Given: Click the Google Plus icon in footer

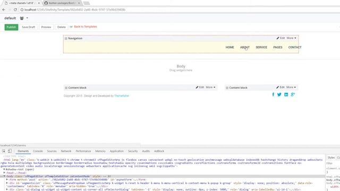Looking at the screenshot, I should [x=293, y=94].
